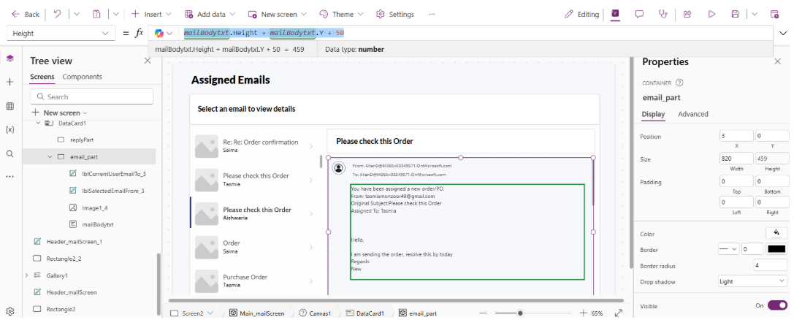
Task: Open the Settings gear at sidebar bottom
Action: [10, 311]
